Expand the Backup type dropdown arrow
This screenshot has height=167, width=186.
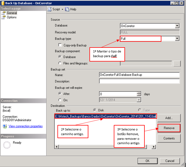[x=177, y=39]
